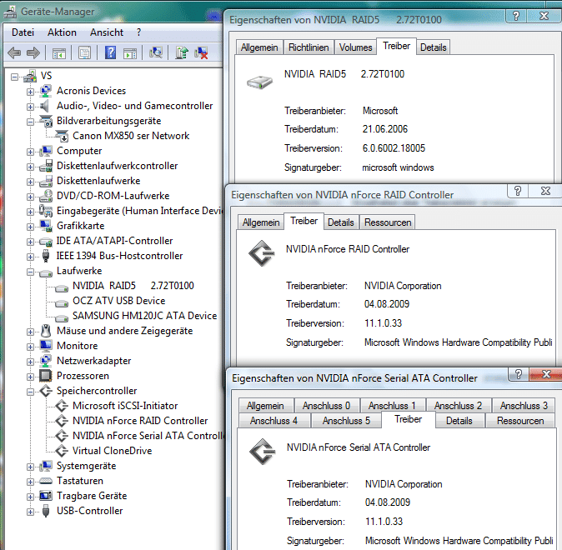This screenshot has height=550, width=562.
Task: Click the Grafikkarte display adapter icon
Action: (46, 226)
